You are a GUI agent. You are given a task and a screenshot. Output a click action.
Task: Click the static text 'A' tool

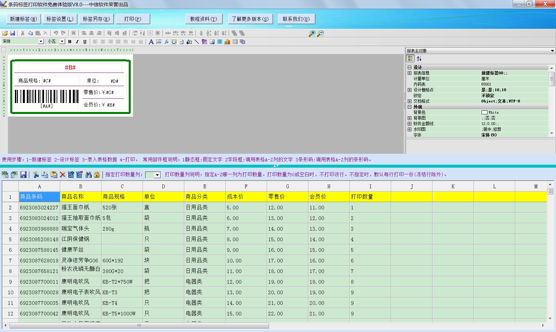point(151,42)
